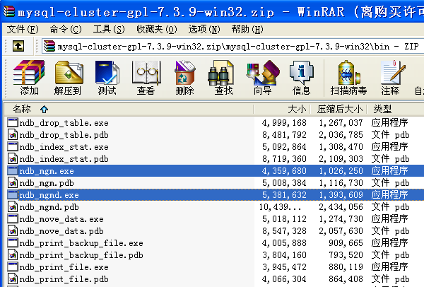Screen dimensions: 424x287
Task: Select file name ndb_print_backup_file.pdb
Action: (x=81, y=255)
